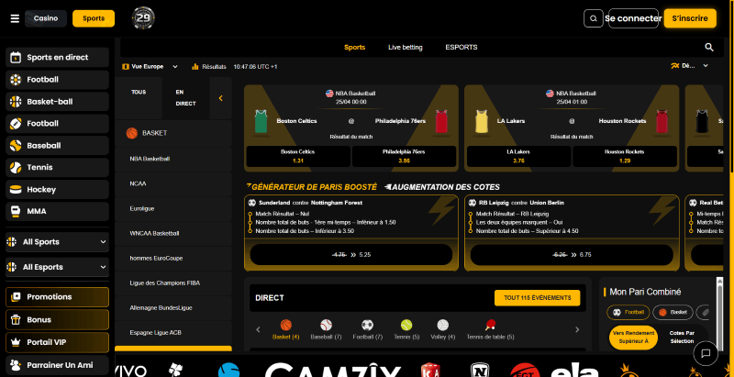Show more sports with the right arrow

(x=577, y=329)
